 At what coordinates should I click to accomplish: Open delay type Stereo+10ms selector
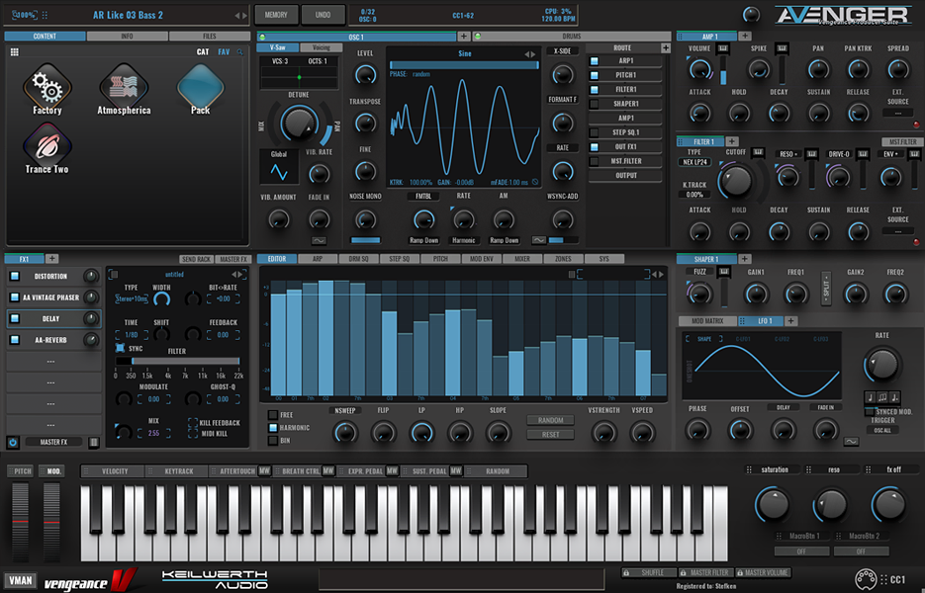[x=132, y=298]
